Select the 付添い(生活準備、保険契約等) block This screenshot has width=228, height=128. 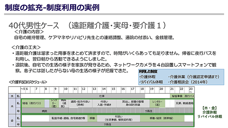click(x=119, y=118)
